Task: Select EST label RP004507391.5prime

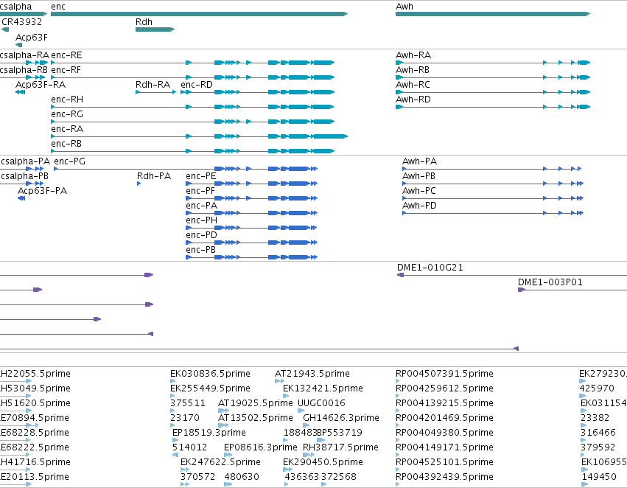Action: pos(444,374)
